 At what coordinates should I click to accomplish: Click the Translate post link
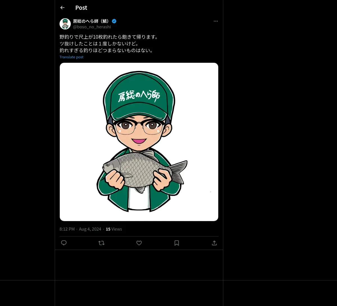tap(71, 57)
